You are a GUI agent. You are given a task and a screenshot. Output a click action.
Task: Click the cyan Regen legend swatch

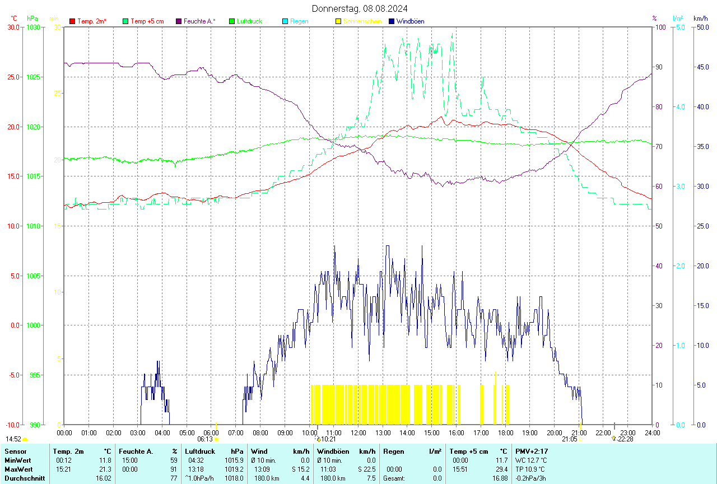(x=285, y=21)
